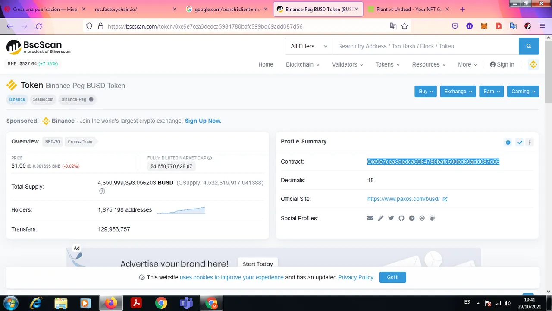The height and width of the screenshot is (311, 552).
Task: Open the Buy dropdown button
Action: (426, 91)
